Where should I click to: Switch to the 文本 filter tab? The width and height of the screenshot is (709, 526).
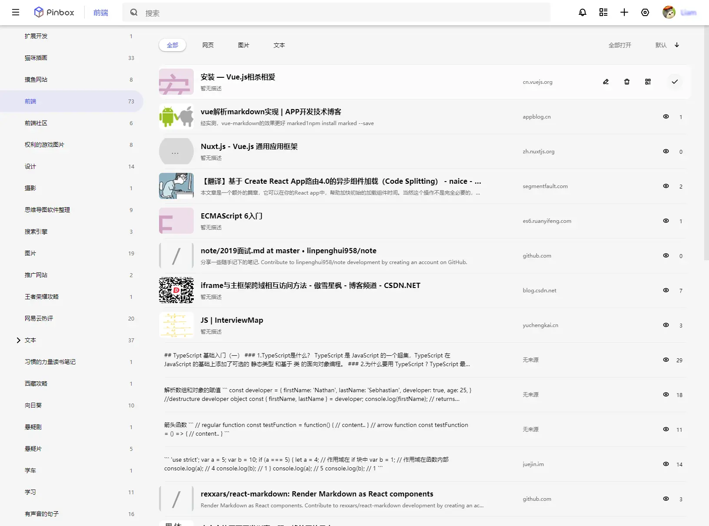279,45
